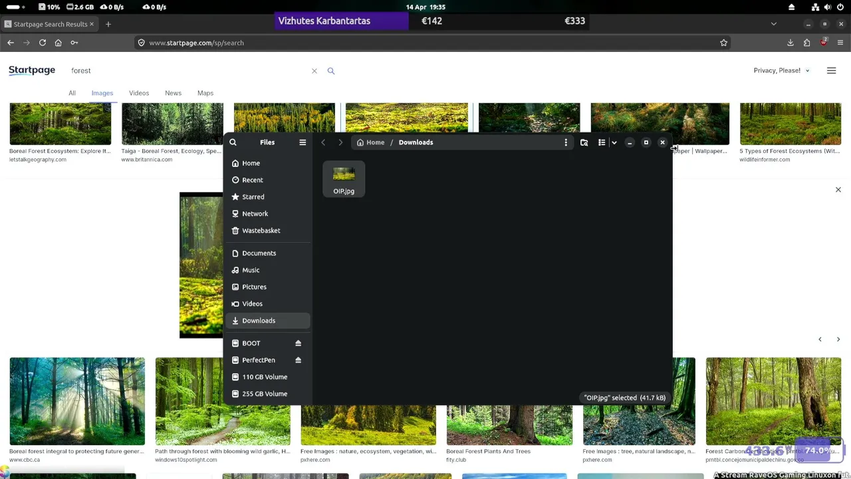The height and width of the screenshot is (479, 851).
Task: Open the 110 GB Volume entry
Action: (x=268, y=377)
